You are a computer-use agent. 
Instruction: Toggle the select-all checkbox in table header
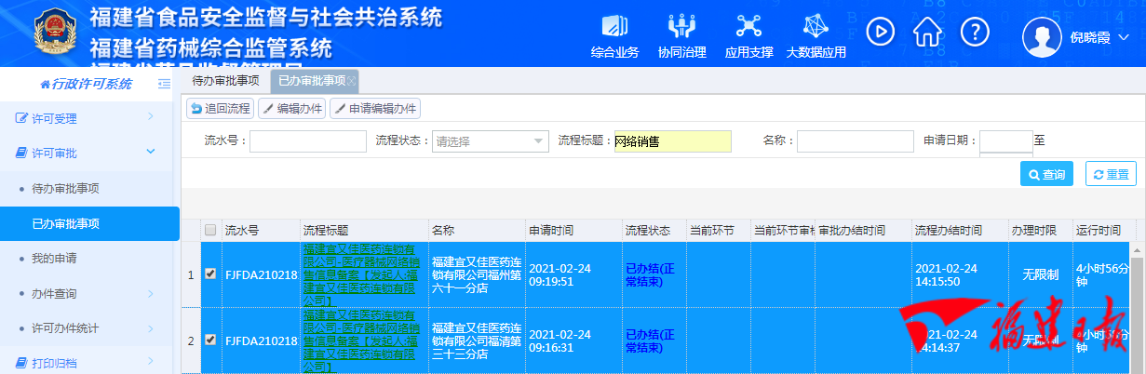tap(210, 231)
